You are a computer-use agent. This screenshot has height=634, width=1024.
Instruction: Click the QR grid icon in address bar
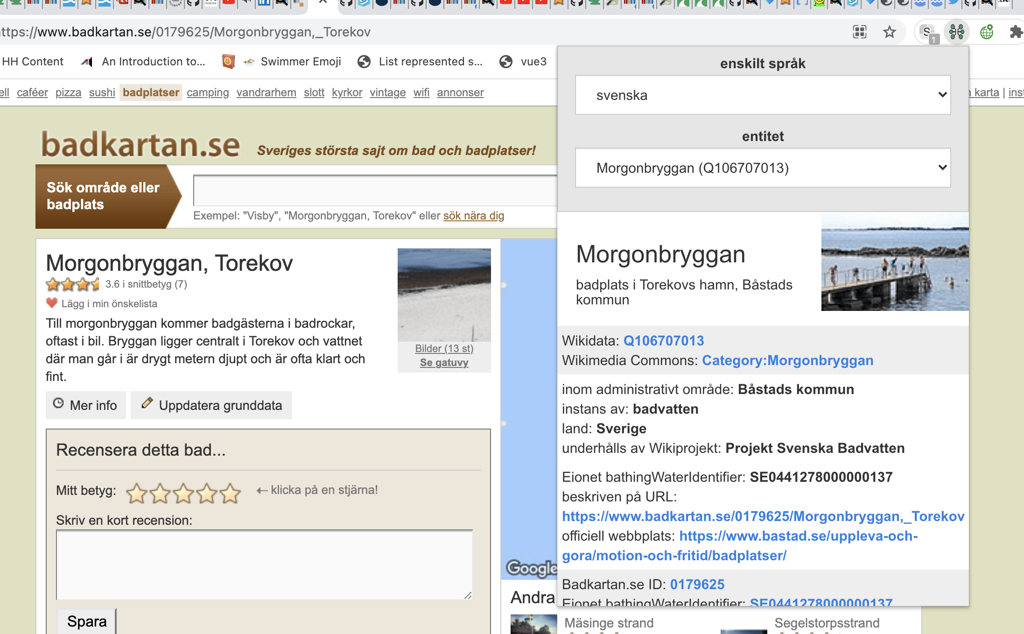coord(859,32)
